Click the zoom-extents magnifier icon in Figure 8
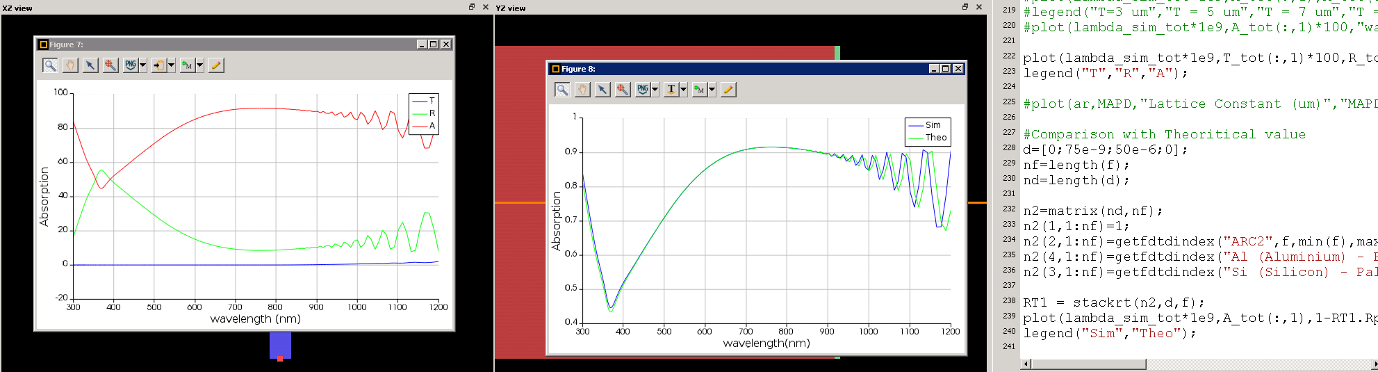 (x=623, y=90)
